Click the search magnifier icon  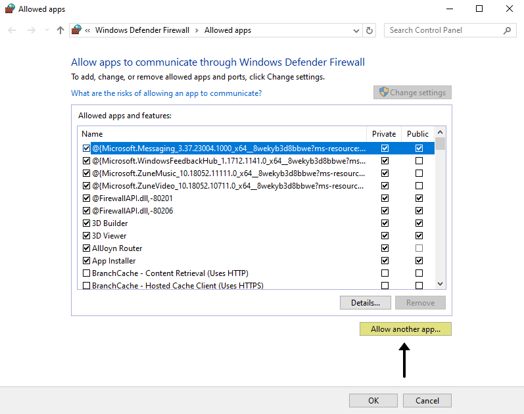507,30
